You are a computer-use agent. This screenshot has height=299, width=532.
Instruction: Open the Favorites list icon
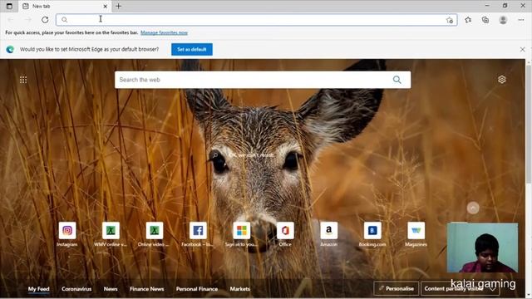(468, 20)
